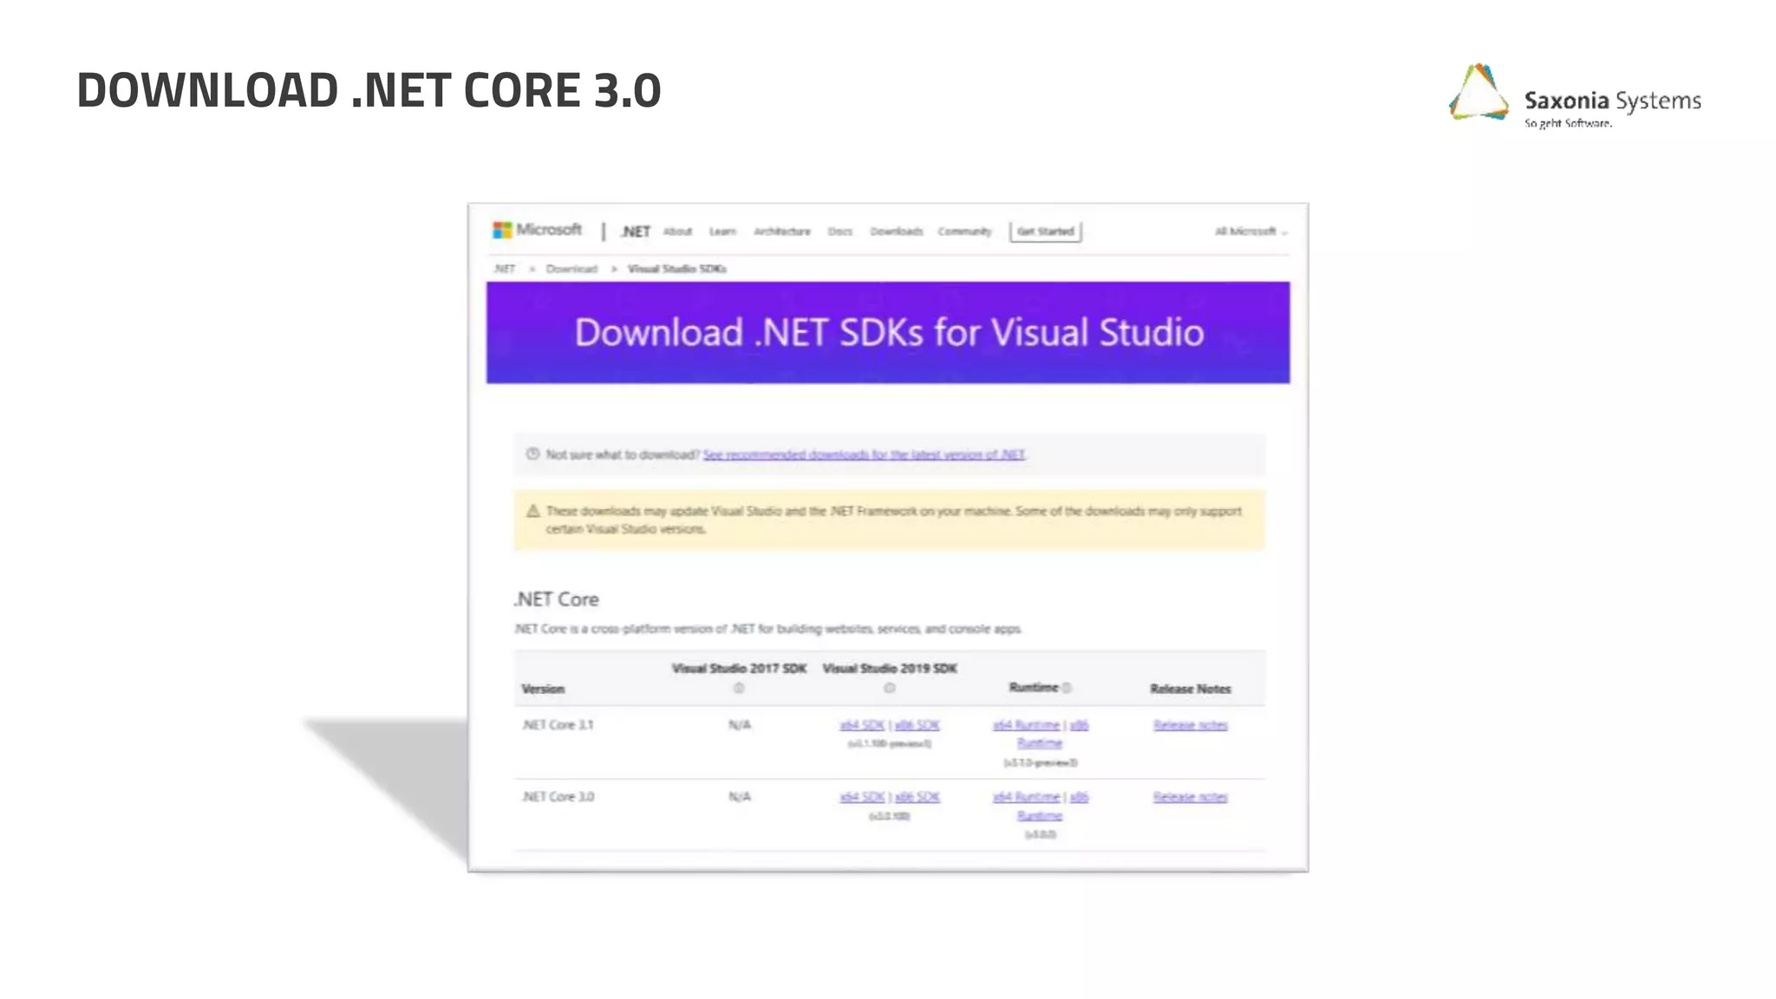Download x64 SDK for .NET Core 3.1
The image size is (1776, 999).
tap(862, 725)
